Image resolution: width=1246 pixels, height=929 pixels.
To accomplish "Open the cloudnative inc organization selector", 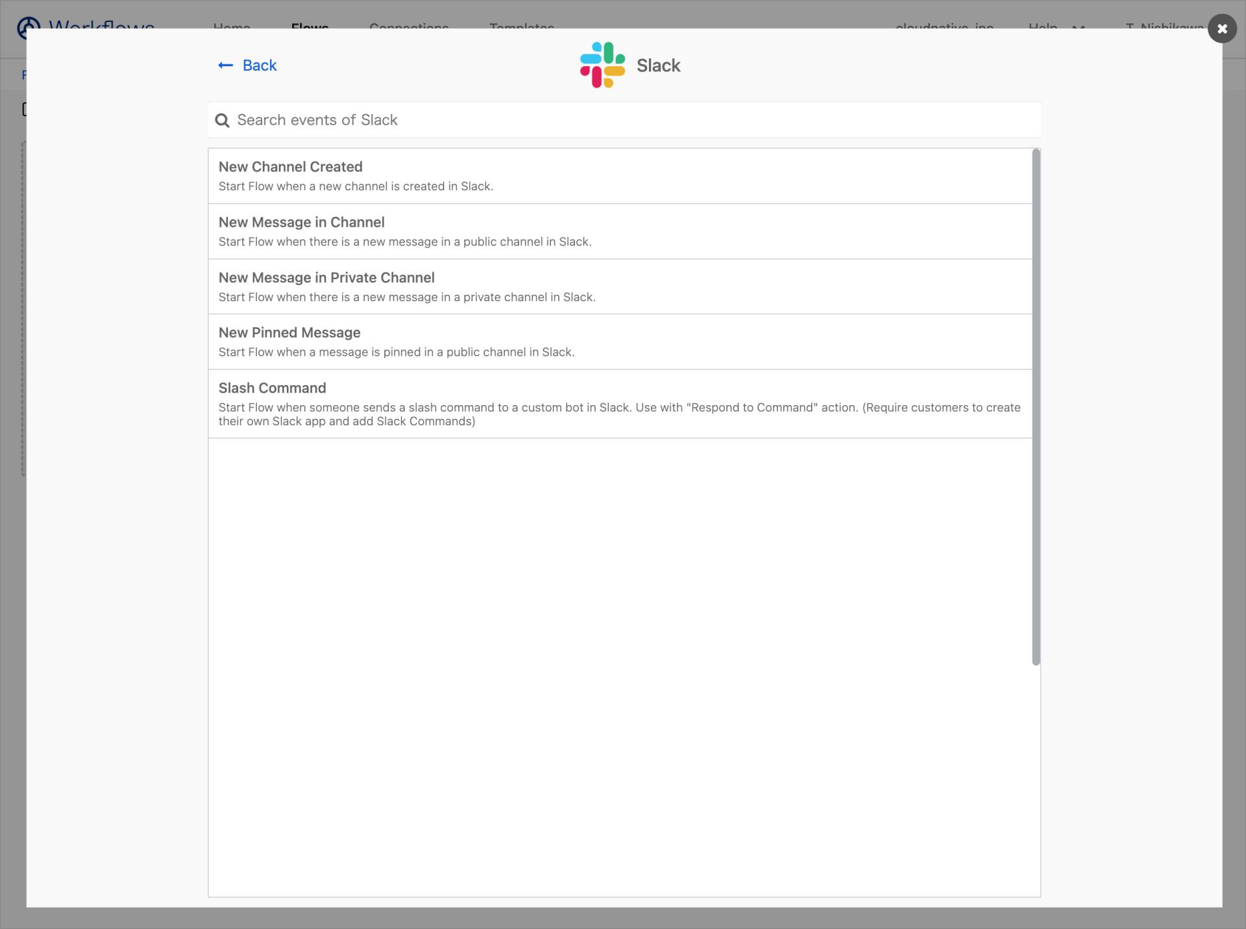I will (944, 29).
